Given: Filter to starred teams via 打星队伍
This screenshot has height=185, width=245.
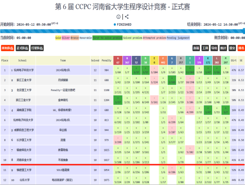Looking at the screenshot, I should pos(37,48).
